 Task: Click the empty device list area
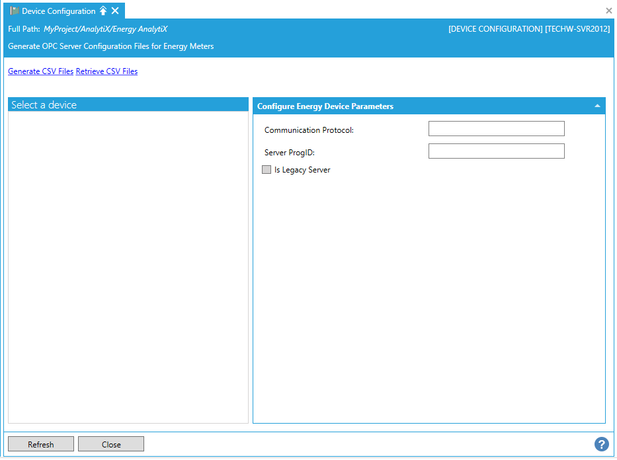[x=128, y=264]
